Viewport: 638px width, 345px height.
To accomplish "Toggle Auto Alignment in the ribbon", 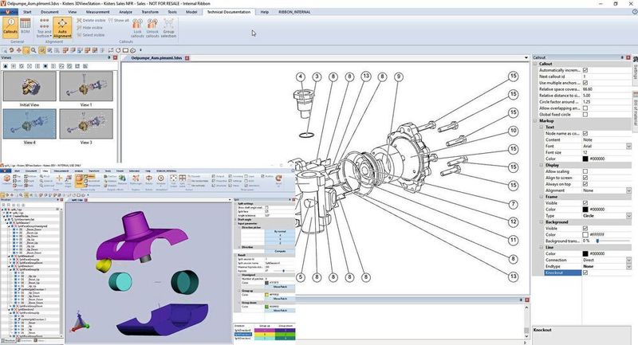I will [x=63, y=29].
